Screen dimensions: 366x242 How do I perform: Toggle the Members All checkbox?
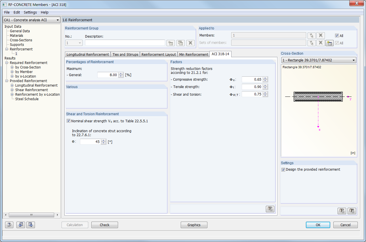coord(337,36)
